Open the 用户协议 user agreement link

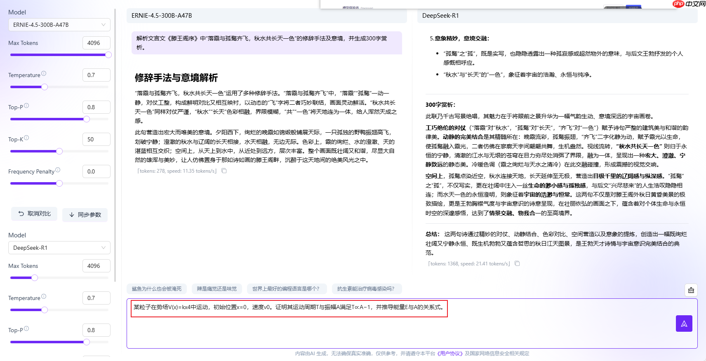[x=449, y=354]
